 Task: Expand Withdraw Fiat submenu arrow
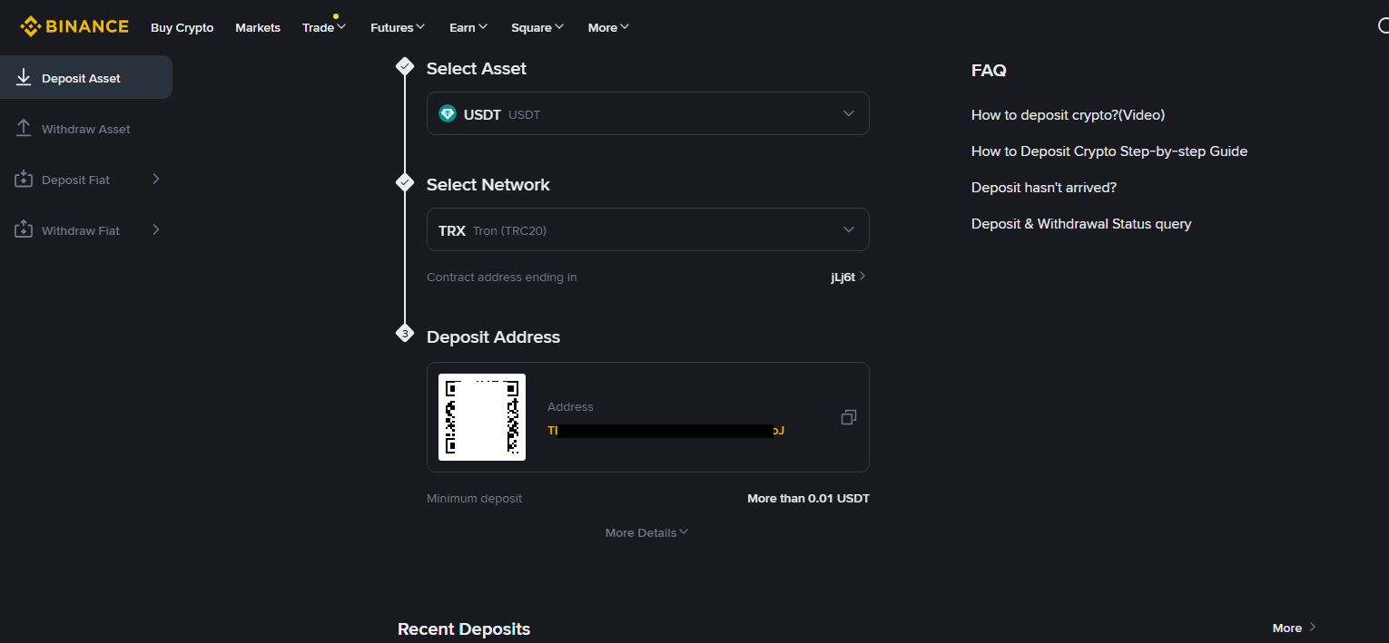pyautogui.click(x=156, y=229)
